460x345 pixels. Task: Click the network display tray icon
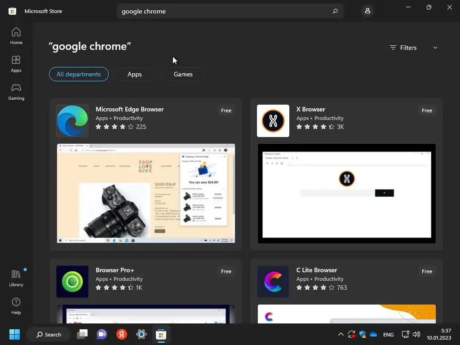406,334
